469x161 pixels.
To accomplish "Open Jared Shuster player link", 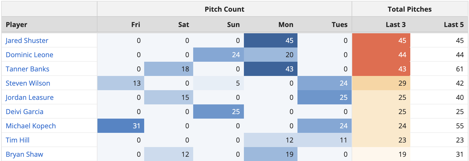I will (x=27, y=40).
